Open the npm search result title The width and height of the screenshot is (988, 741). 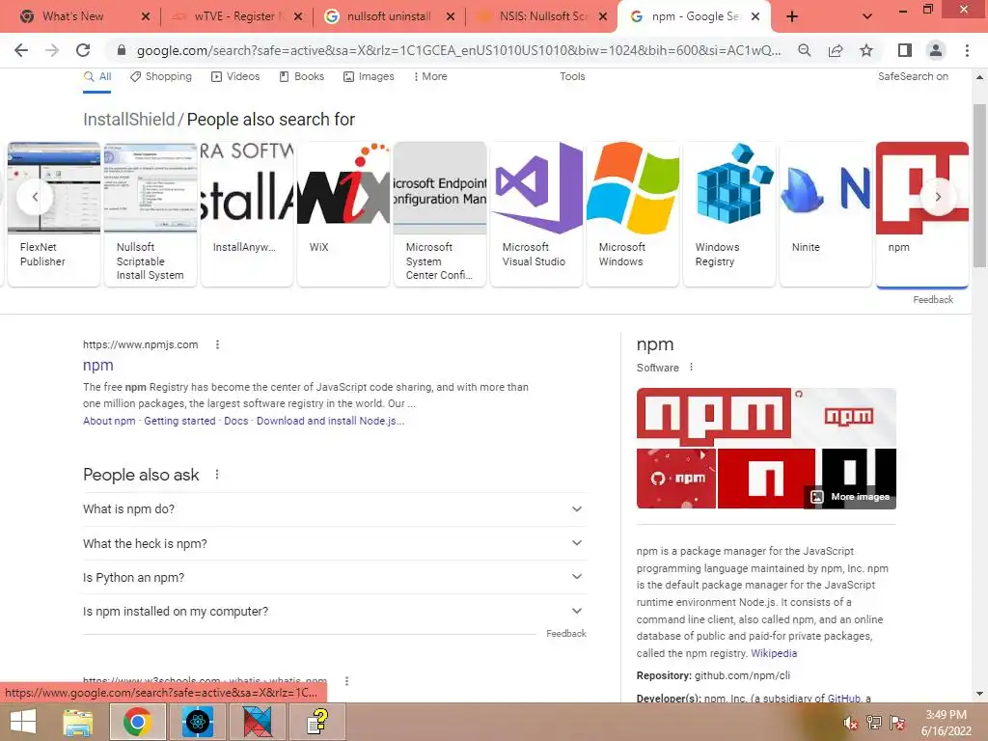pos(98,365)
